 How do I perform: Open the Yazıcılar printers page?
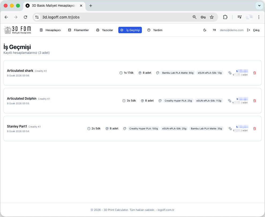pyautogui.click(x=105, y=30)
